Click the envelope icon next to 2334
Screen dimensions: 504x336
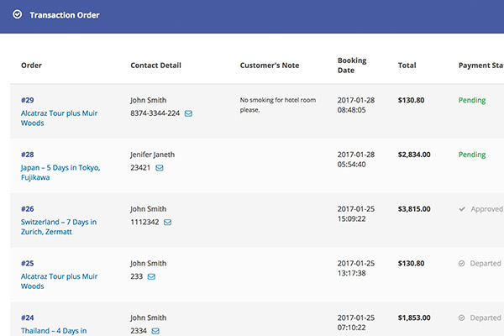click(x=155, y=331)
